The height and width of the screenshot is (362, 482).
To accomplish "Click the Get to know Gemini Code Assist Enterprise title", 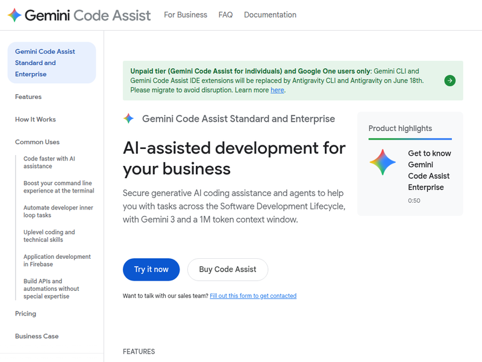I will (429, 170).
